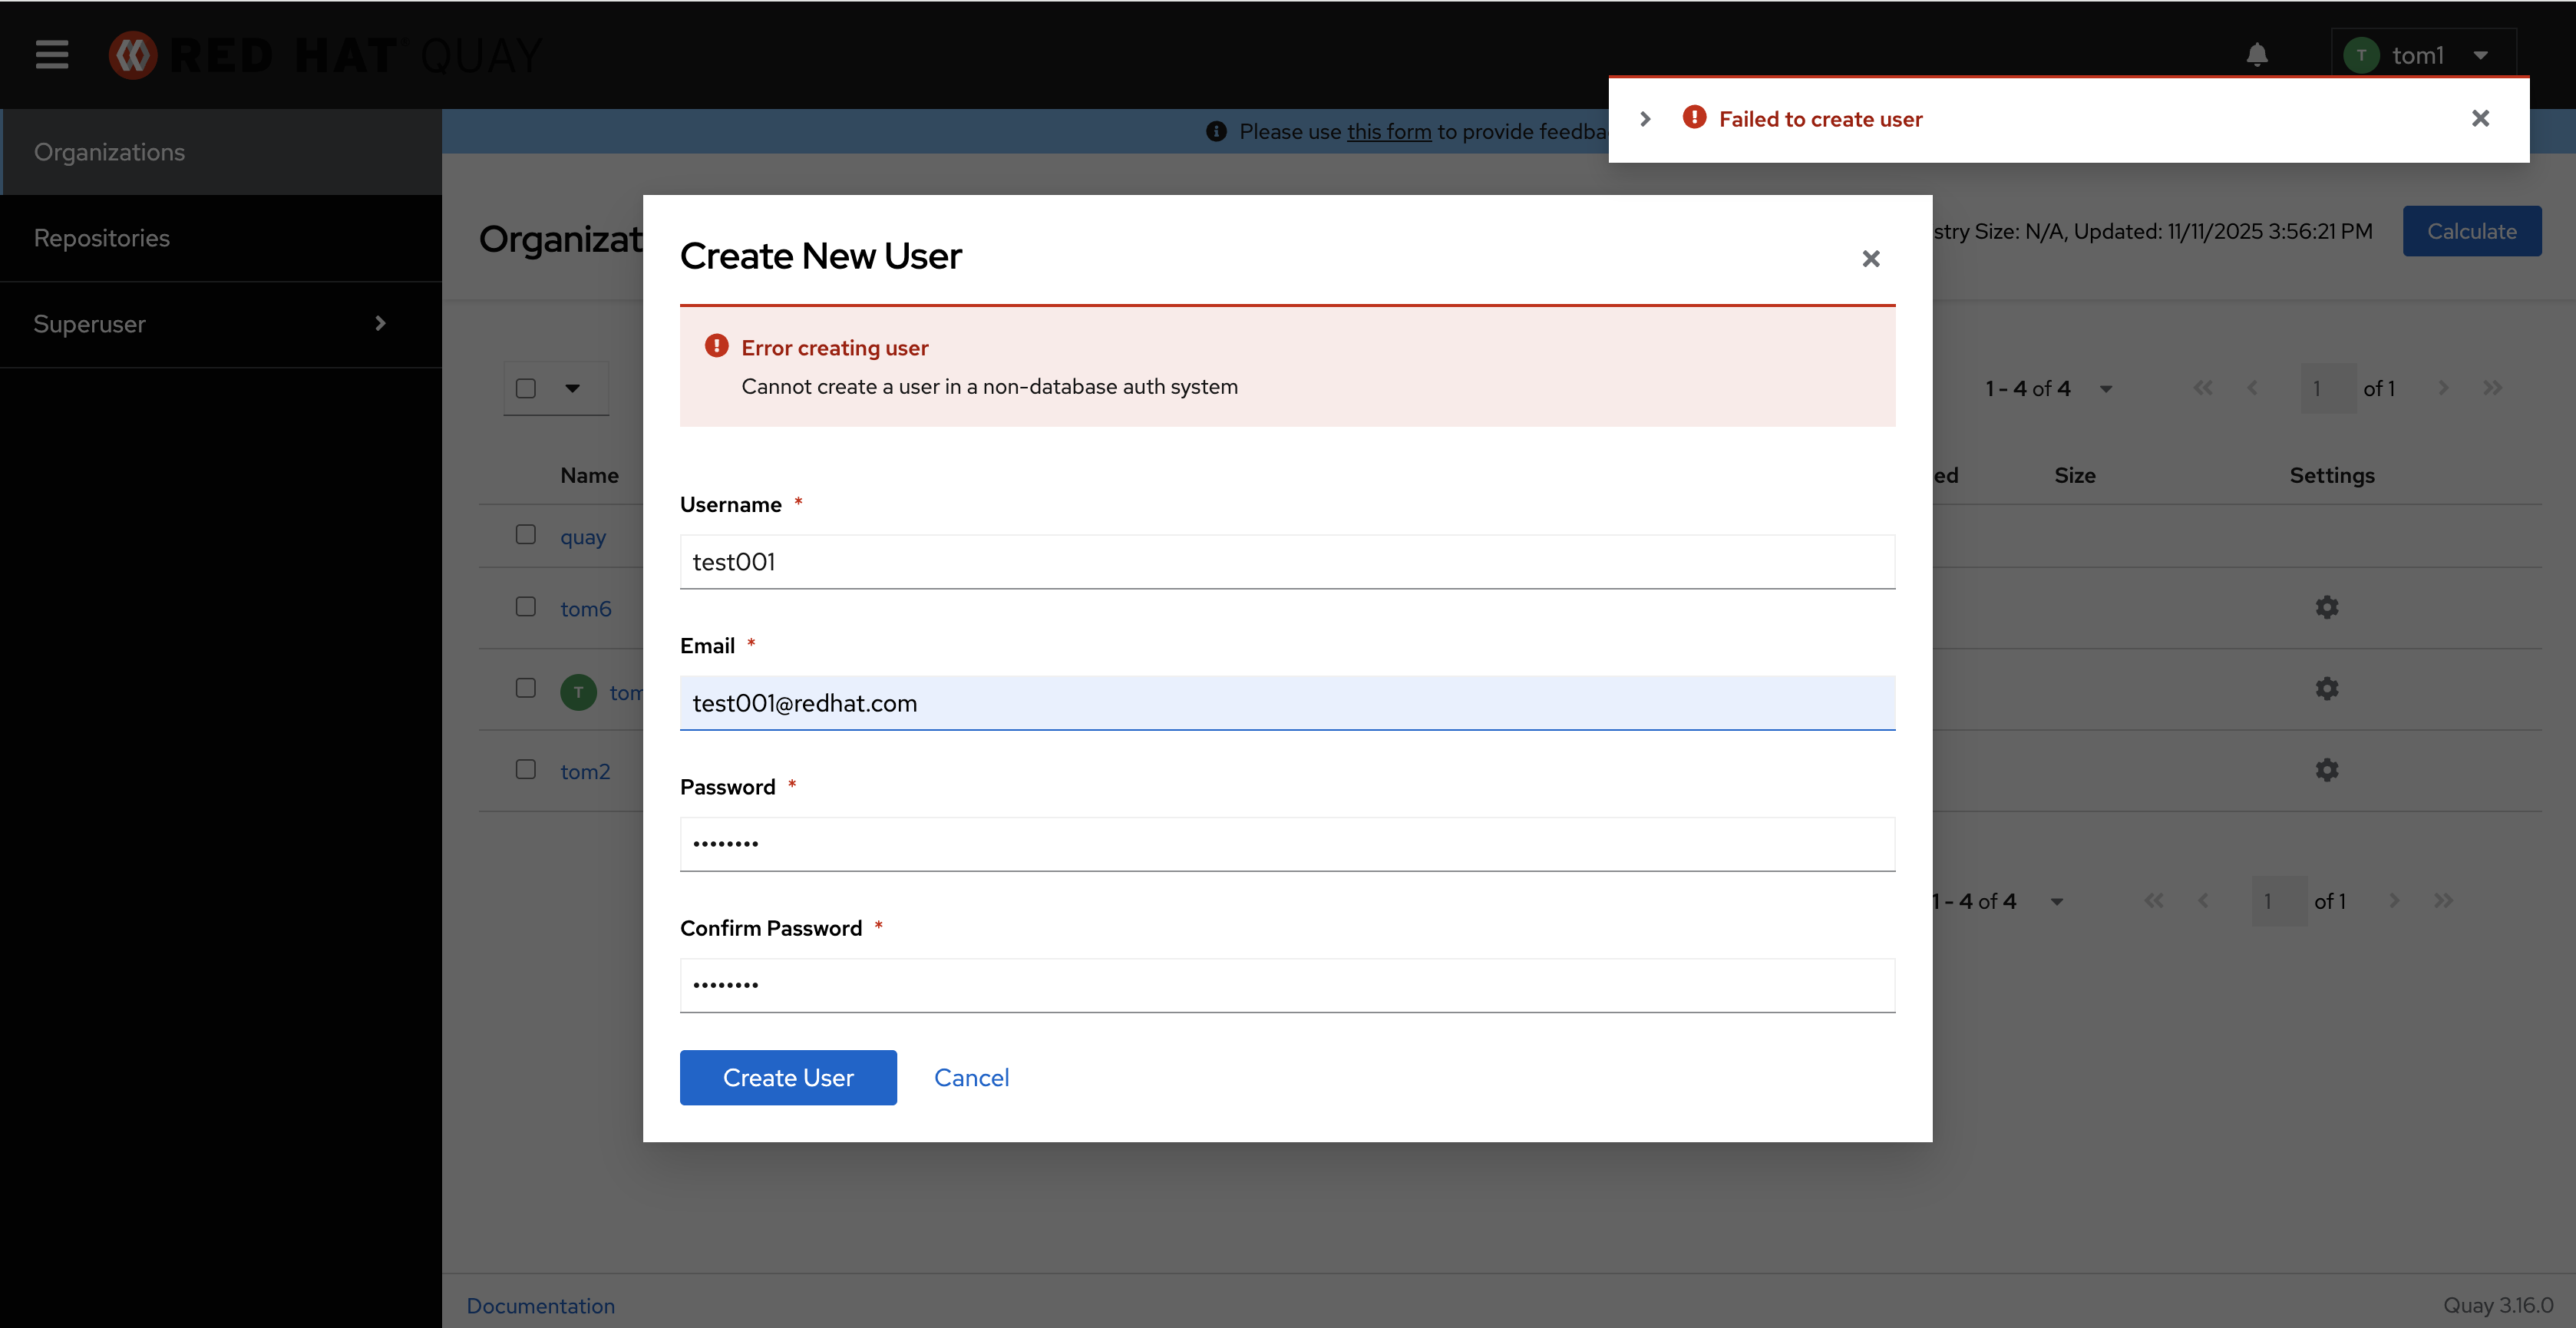Click the hamburger menu icon
Viewport: 2576px width, 1328px height.
52,54
